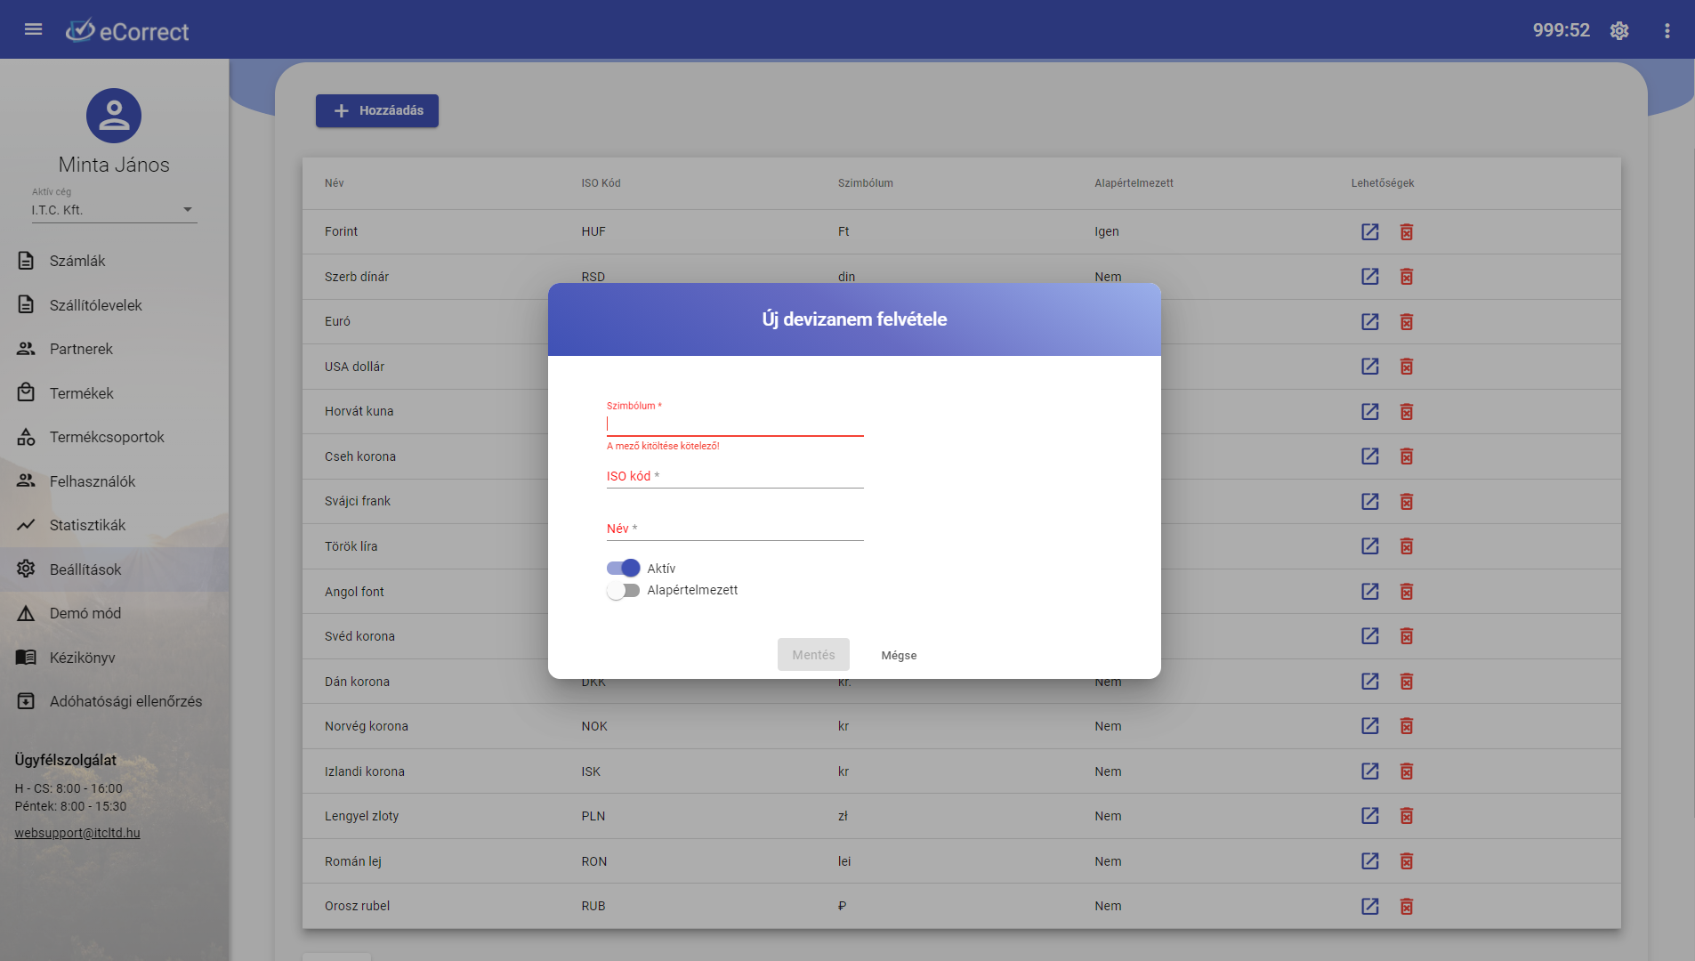This screenshot has width=1695, height=961.
Task: Delete the Svájci frank row
Action: pyautogui.click(x=1407, y=501)
